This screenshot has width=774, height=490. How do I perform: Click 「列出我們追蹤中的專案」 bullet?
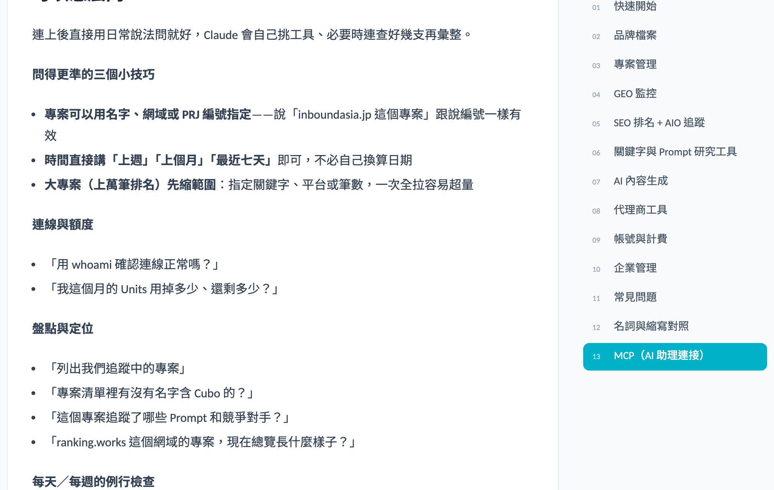click(x=116, y=369)
